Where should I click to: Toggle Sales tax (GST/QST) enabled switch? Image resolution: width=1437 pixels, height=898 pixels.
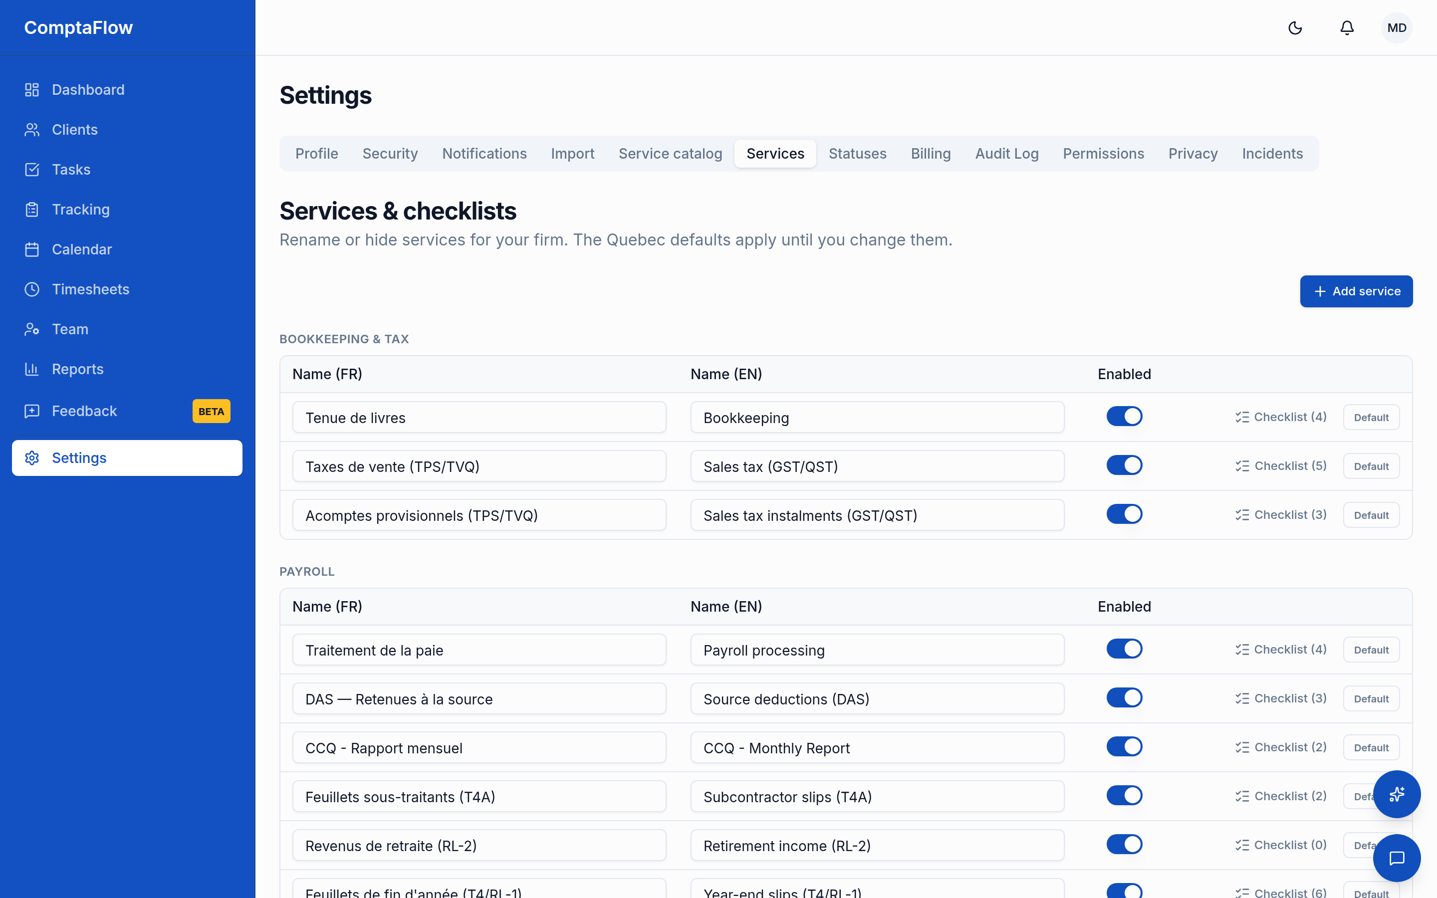click(1124, 465)
